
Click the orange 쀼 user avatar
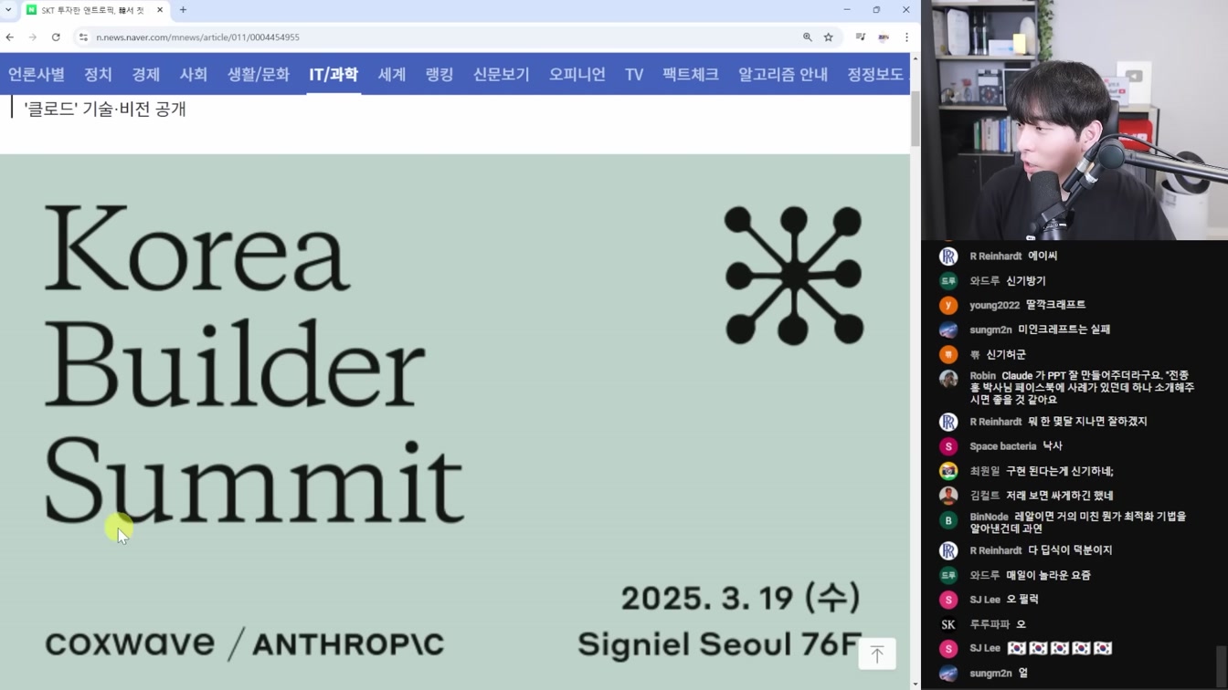point(948,354)
